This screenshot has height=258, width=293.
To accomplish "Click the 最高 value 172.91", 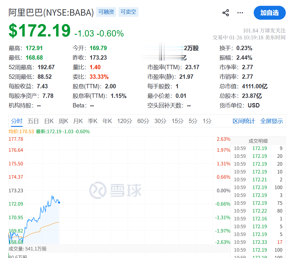I will 34,48.
